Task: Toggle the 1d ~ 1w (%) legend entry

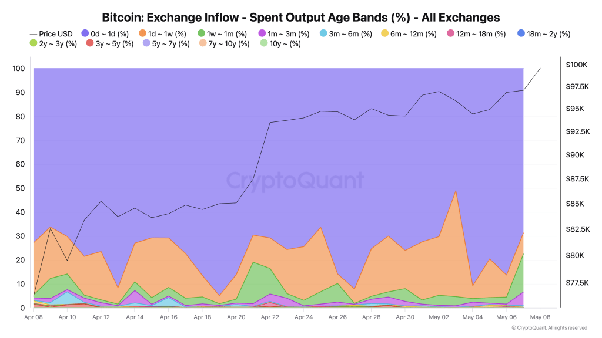Action: point(163,33)
